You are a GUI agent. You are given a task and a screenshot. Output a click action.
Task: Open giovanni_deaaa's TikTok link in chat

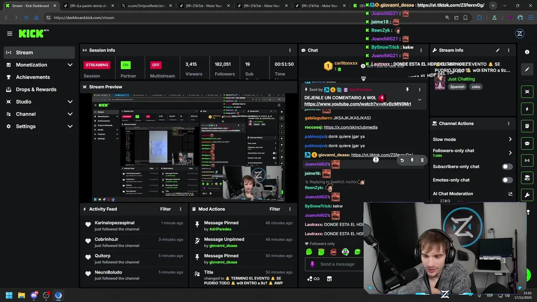pyautogui.click(x=382, y=155)
